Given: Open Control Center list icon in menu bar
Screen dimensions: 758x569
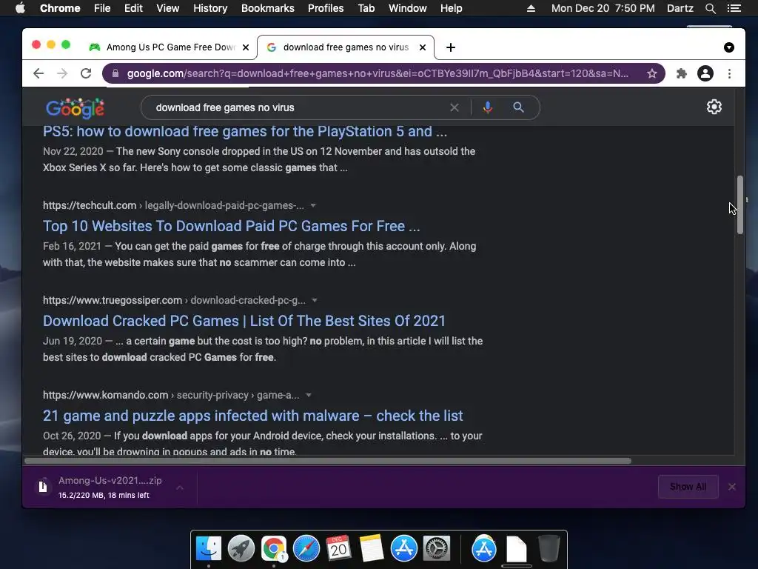Looking at the screenshot, I should [734, 8].
